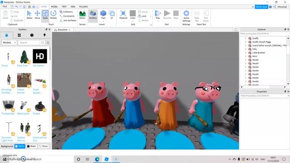The height and width of the screenshot is (163, 290).
Task: Select None toolbox background
Action: 43,146
